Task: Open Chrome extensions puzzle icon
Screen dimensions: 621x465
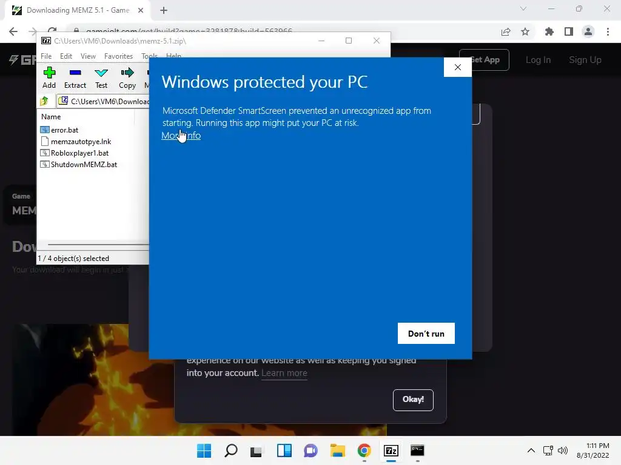Action: coord(549,31)
